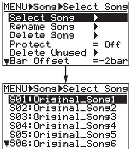
Task: Select the Rename Song menu item
Action: (42, 27)
